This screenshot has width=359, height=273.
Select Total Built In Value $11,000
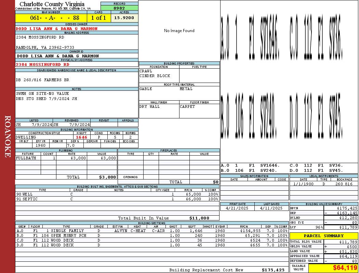(x=199, y=218)
